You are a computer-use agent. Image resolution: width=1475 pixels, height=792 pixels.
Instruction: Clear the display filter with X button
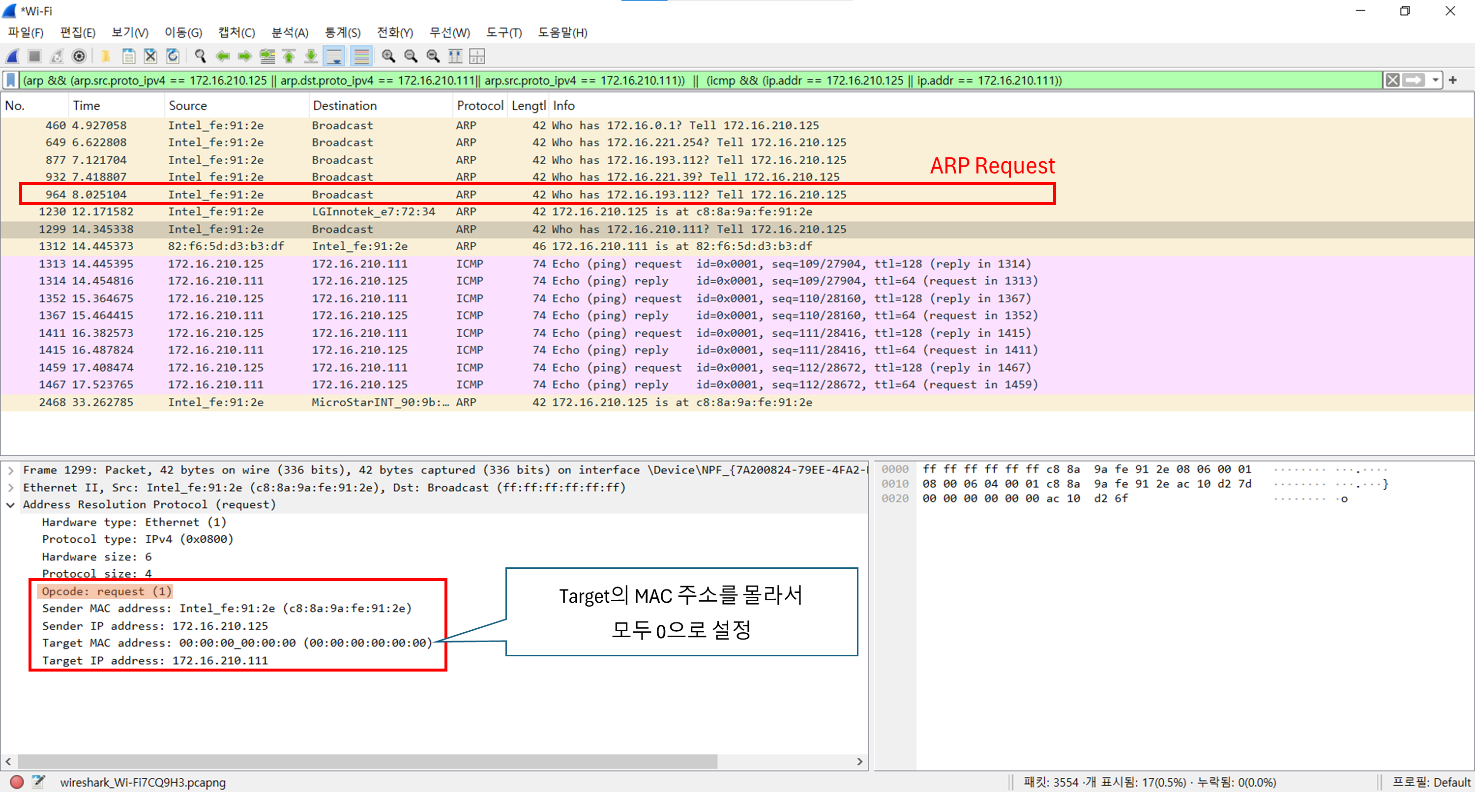coord(1392,80)
